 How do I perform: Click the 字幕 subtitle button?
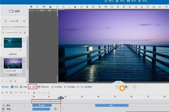tap(23, 87)
